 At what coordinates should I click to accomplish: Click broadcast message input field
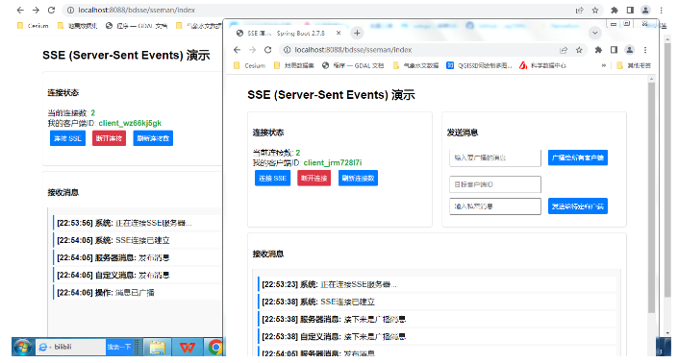click(495, 158)
